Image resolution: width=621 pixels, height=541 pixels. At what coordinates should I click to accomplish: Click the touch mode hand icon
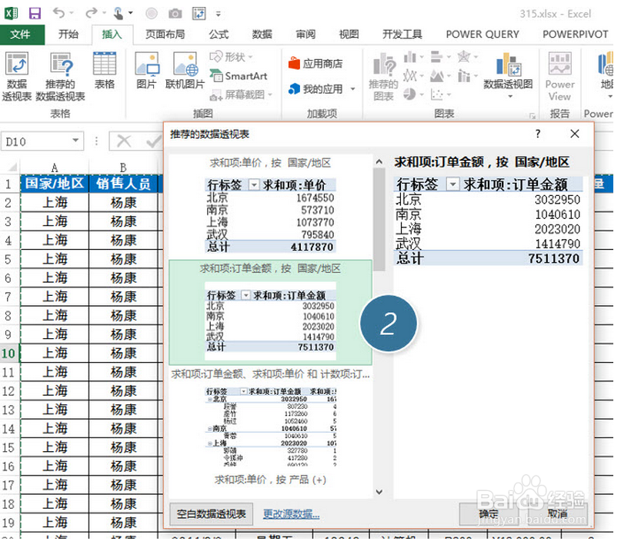tap(119, 13)
